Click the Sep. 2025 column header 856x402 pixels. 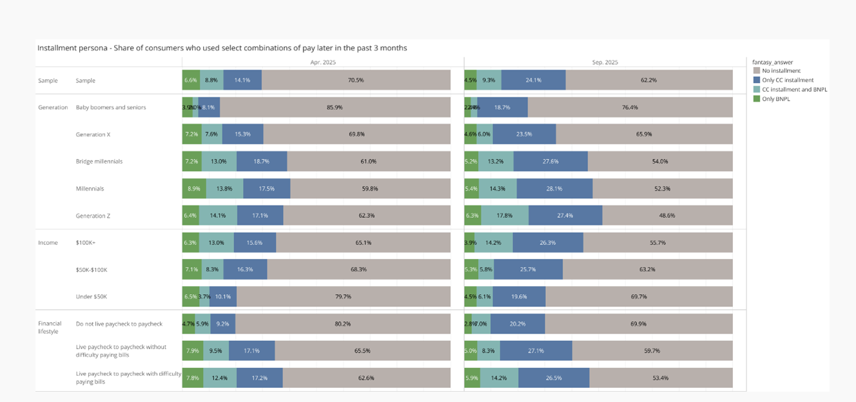pos(605,62)
